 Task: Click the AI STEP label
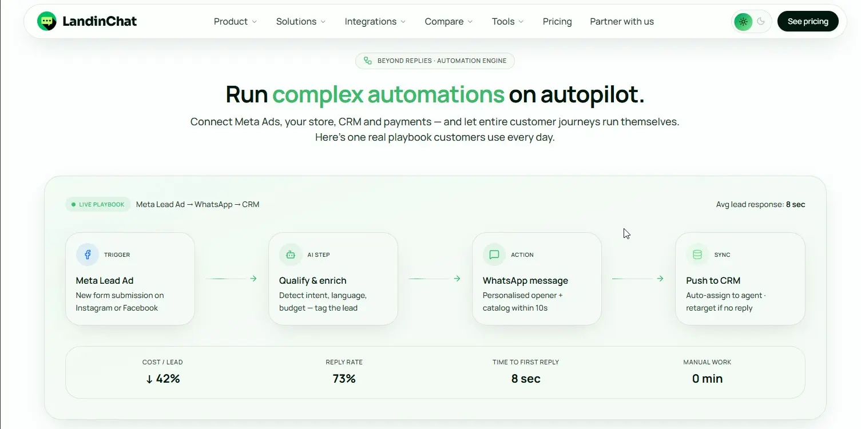319,255
